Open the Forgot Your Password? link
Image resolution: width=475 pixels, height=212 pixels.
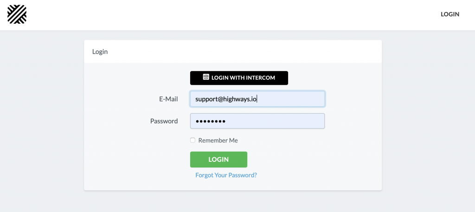pos(226,175)
